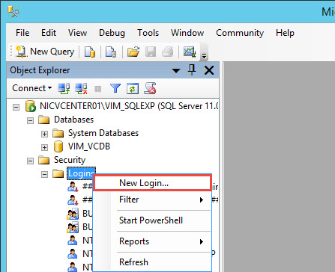
Task: Click the Disconnect server icon
Action: tap(82, 88)
